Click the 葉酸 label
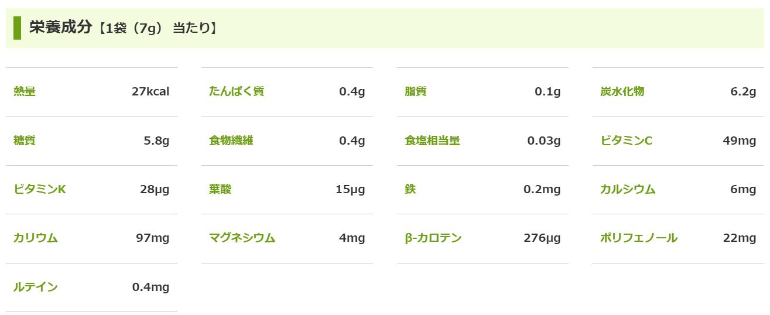Screen dimensions: 770x315 pos(220,189)
